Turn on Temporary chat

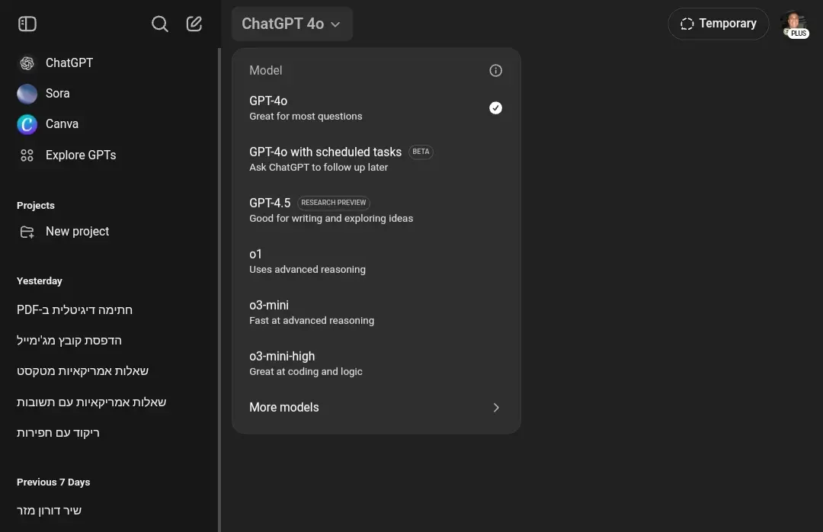[x=718, y=24]
